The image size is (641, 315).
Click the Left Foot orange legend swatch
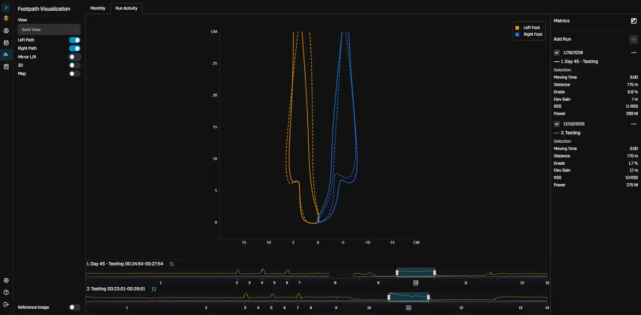tap(517, 28)
